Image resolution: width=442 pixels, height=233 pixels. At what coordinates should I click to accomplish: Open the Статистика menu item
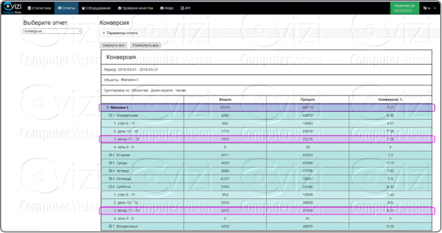[39, 8]
